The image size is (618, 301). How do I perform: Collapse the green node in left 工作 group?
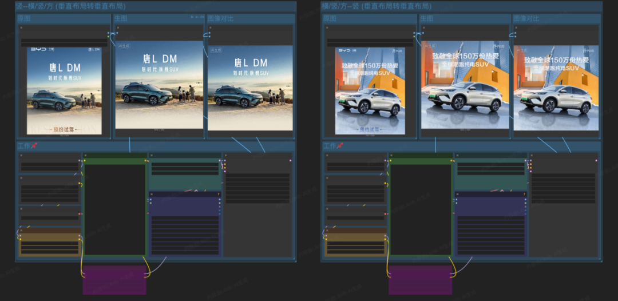tap(85, 155)
